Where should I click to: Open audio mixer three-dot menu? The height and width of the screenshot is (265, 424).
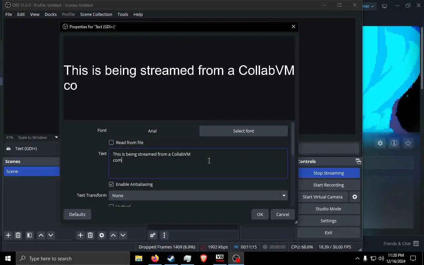pos(164,235)
